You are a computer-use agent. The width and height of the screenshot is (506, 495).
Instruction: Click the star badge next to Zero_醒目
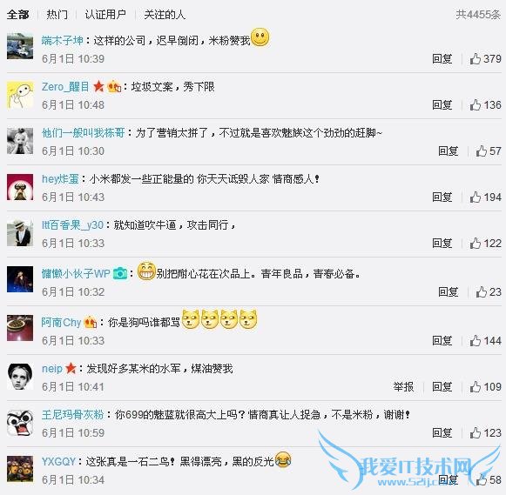98,86
